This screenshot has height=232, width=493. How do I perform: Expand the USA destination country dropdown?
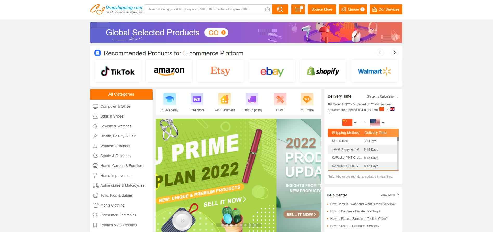tap(377, 123)
